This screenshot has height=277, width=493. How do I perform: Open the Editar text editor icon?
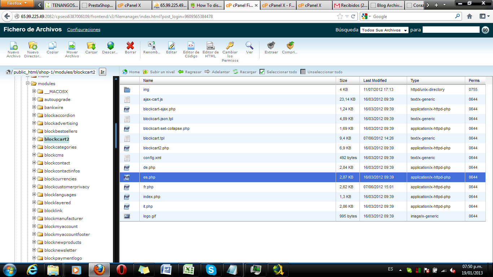click(x=171, y=46)
